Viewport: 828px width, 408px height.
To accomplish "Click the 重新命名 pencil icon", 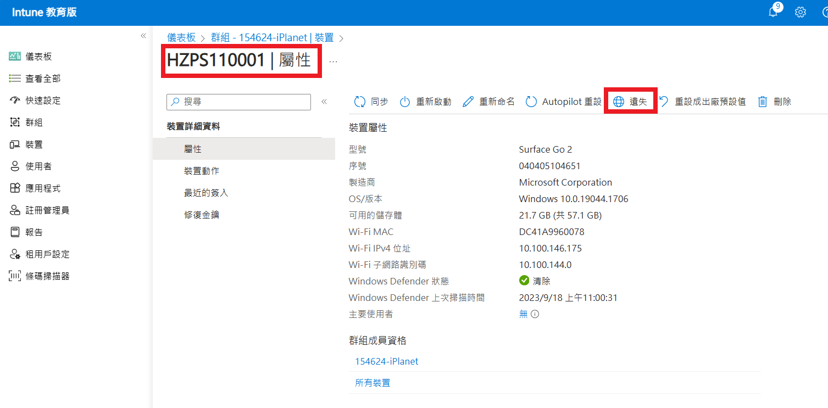I will [468, 102].
